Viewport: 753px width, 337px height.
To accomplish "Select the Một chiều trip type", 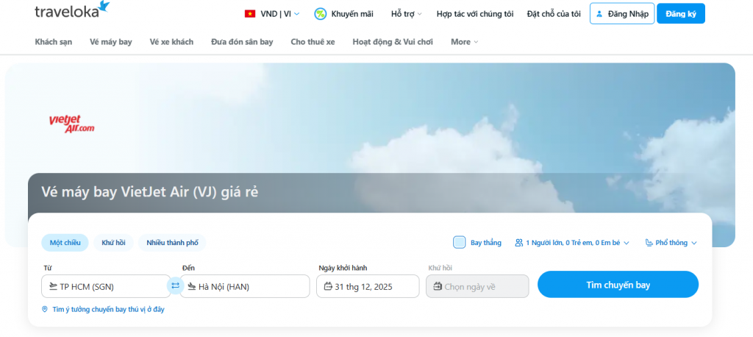I will [65, 243].
